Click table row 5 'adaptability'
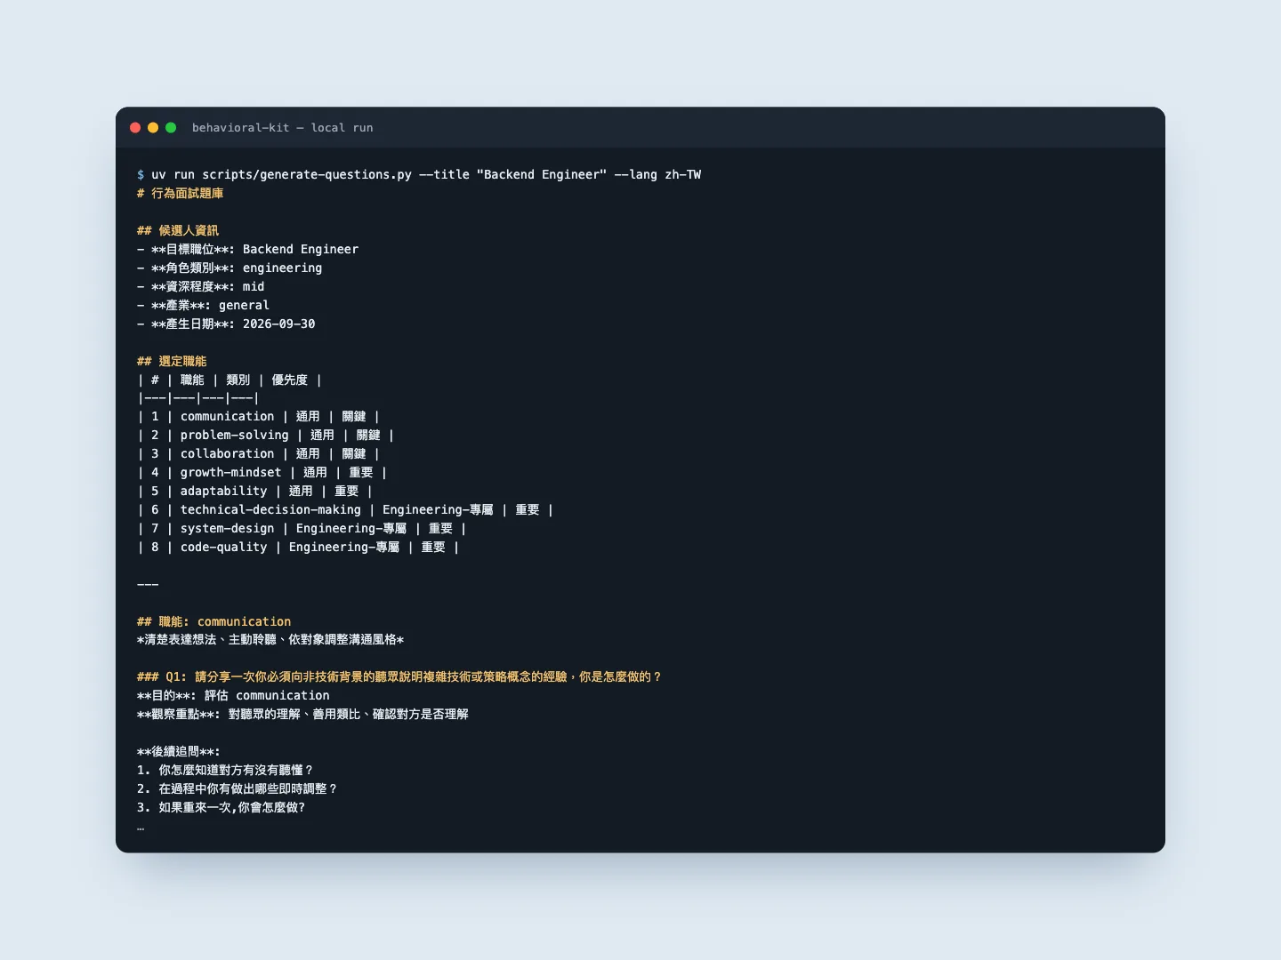 tap(255, 491)
